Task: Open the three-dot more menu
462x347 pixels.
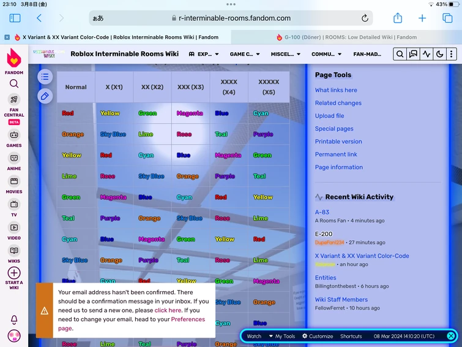Action: (451, 54)
